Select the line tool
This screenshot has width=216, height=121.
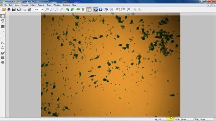3,38
